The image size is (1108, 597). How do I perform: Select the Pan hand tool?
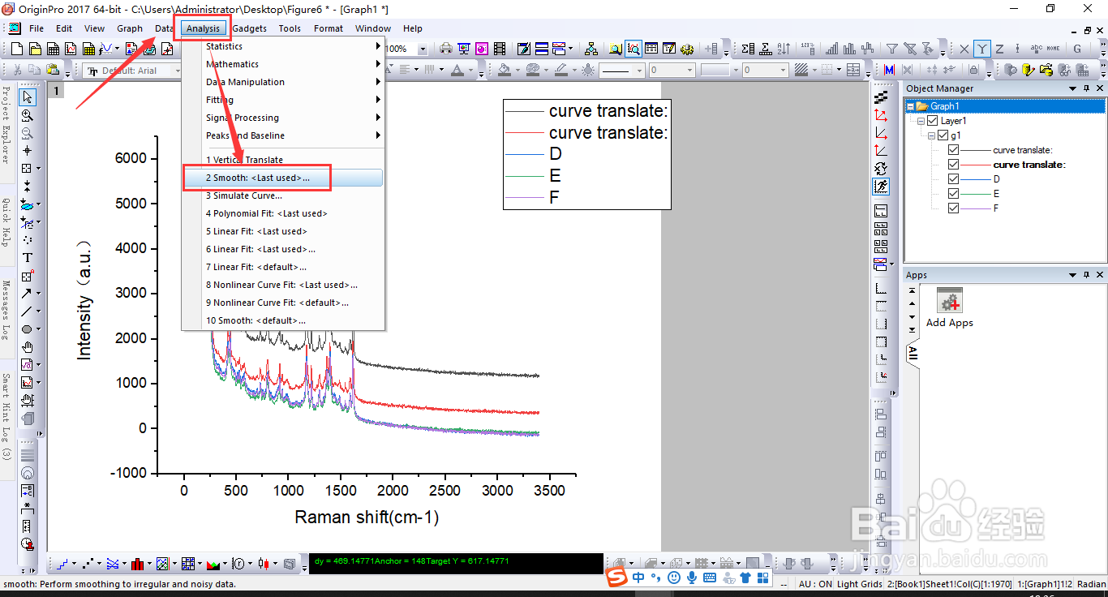point(28,347)
